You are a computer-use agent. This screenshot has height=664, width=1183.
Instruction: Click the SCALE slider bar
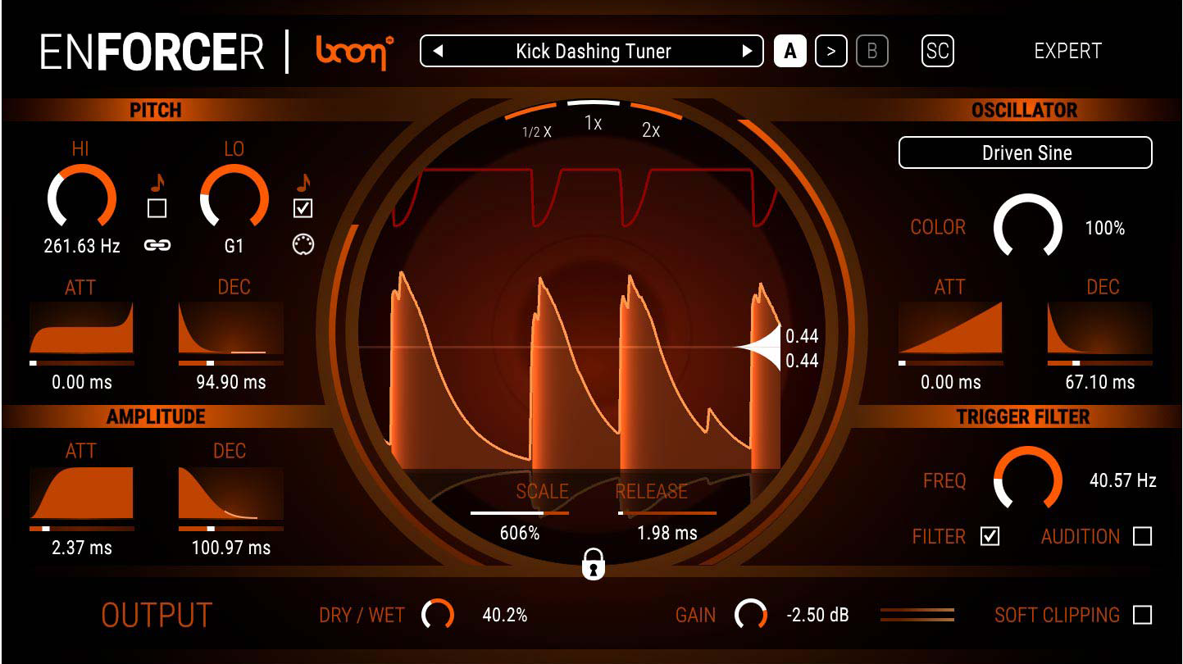click(x=519, y=513)
